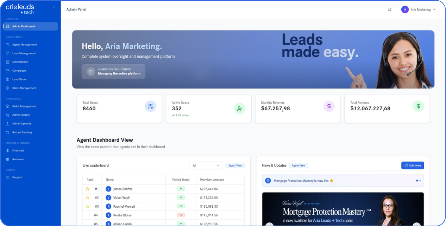The image size is (446, 227).
Task: Click the SAAS Management cube icon
Action: tap(8, 106)
